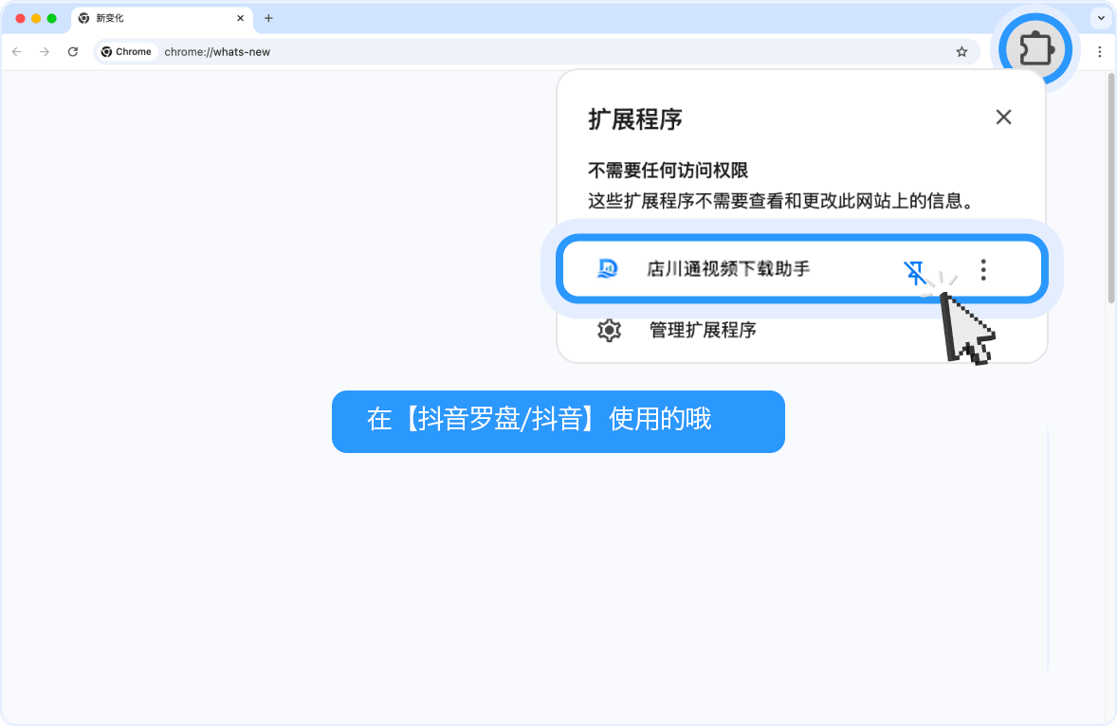Screen dimensions: 1117x726
Task: Focus the chrome://whats-new address bar
Action: (538, 51)
